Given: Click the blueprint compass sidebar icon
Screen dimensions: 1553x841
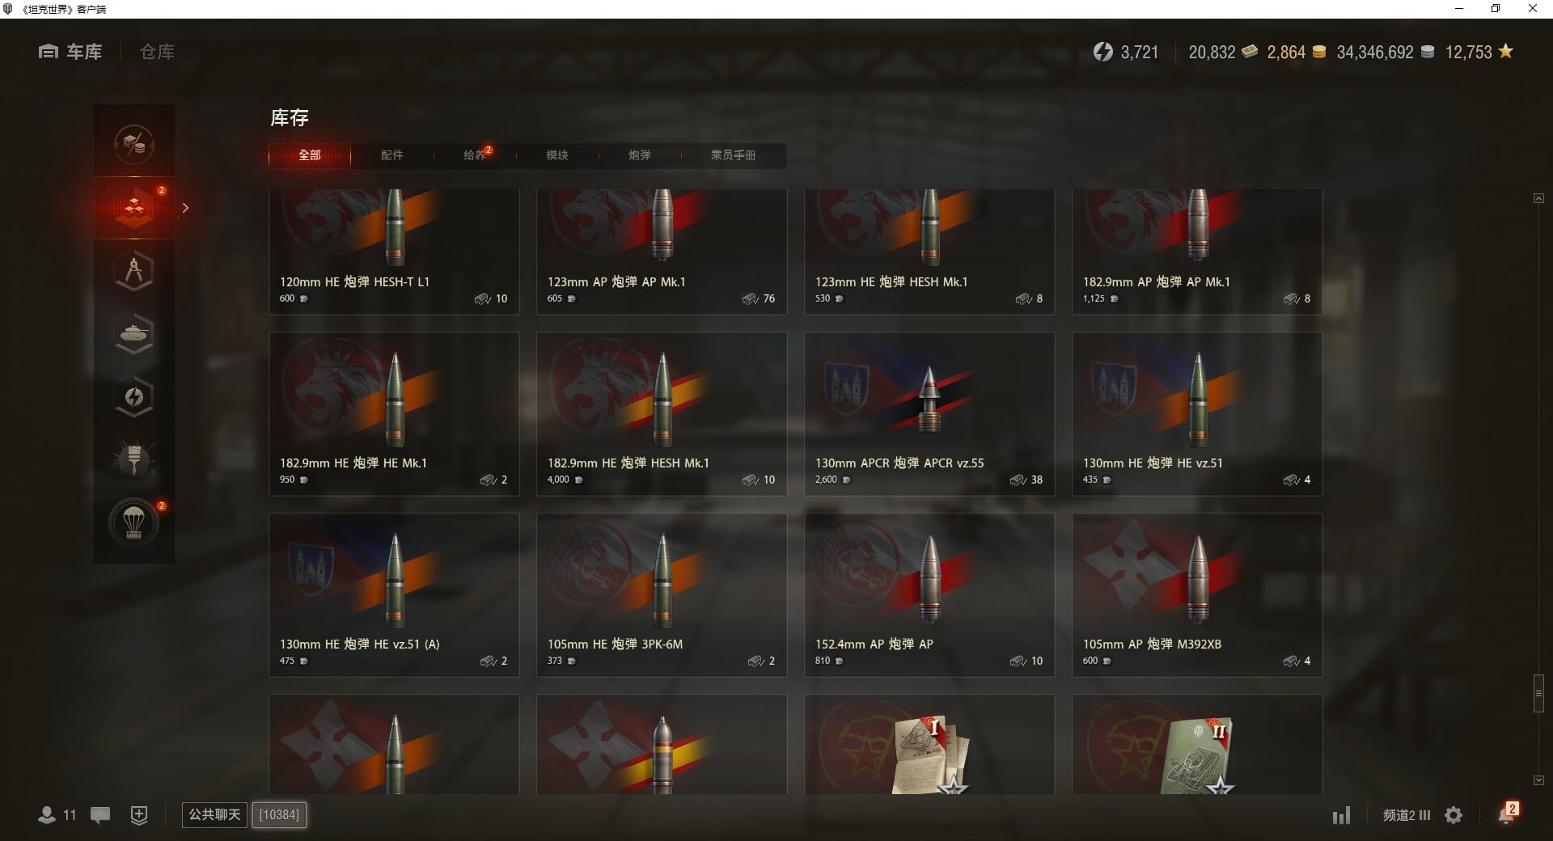Looking at the screenshot, I should point(134,271).
